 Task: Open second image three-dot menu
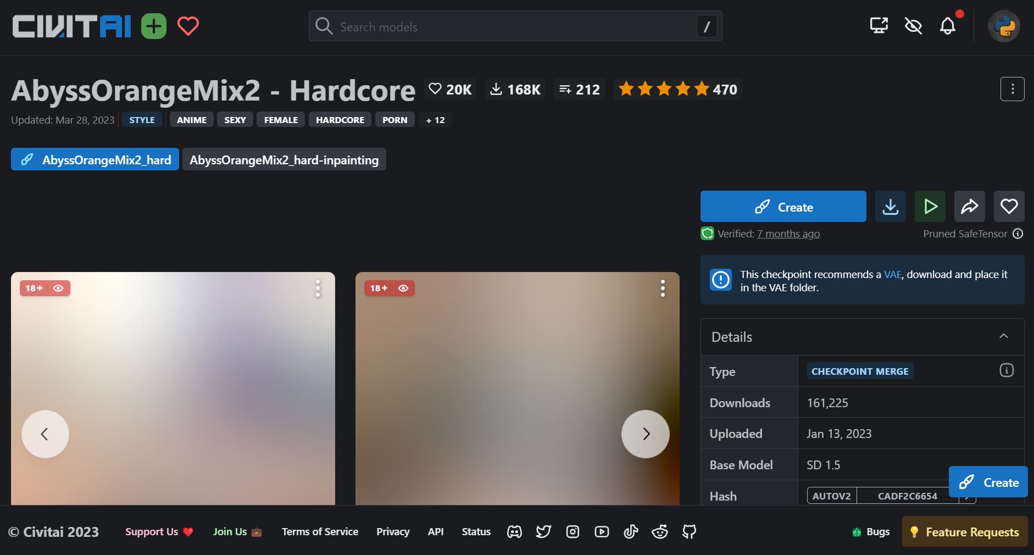[663, 288]
